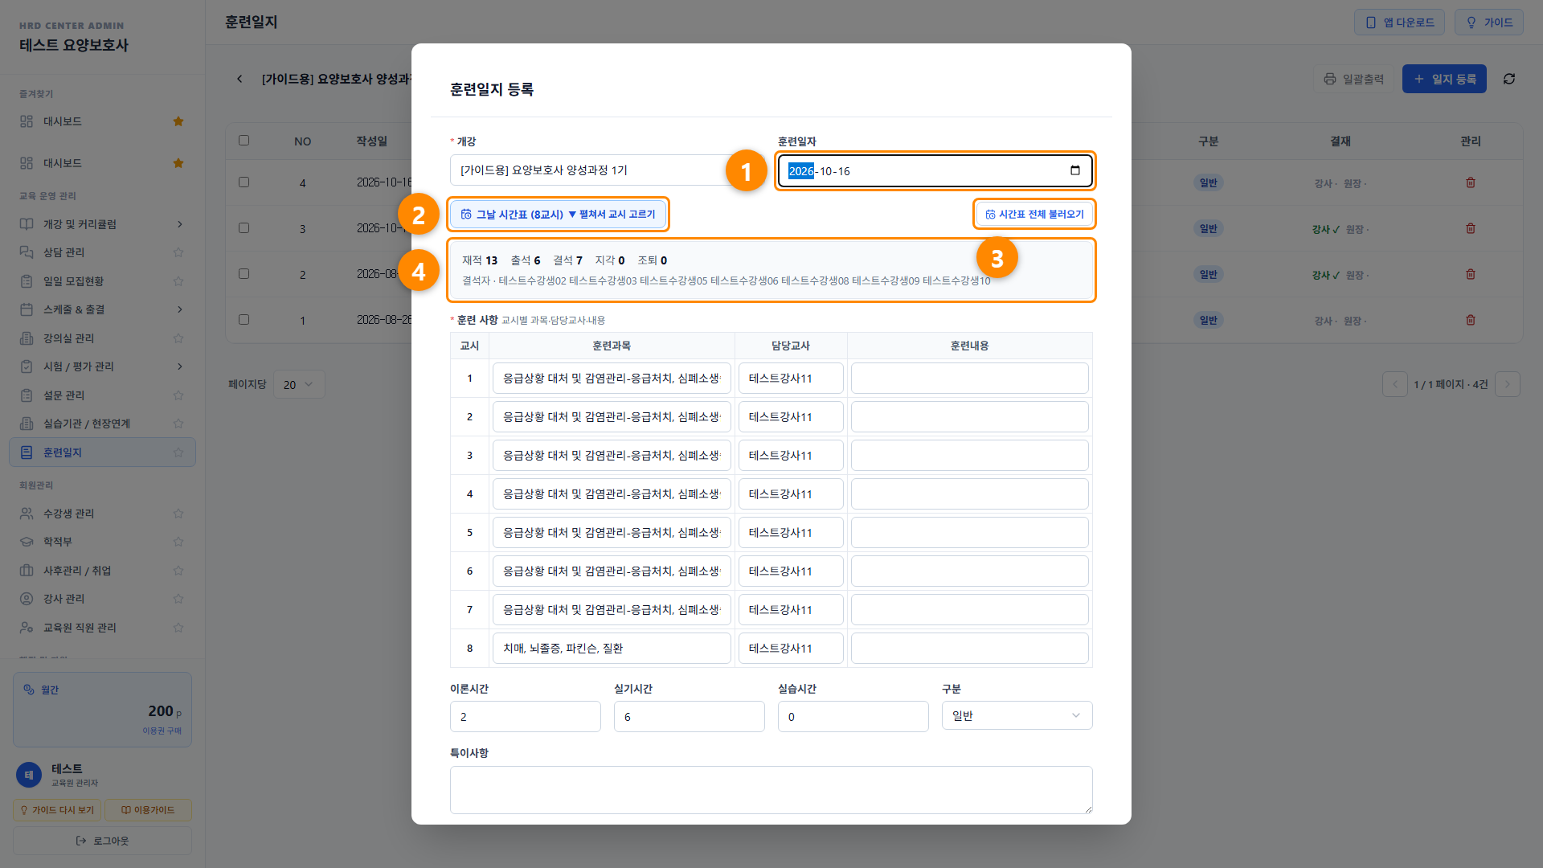Click the 일괄출력 button
The image size is (1543, 868).
click(x=1353, y=79)
